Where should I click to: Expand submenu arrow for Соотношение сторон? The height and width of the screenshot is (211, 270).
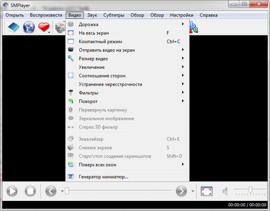(183, 75)
